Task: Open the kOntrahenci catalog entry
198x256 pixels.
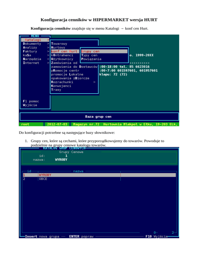Action: click(x=62, y=55)
